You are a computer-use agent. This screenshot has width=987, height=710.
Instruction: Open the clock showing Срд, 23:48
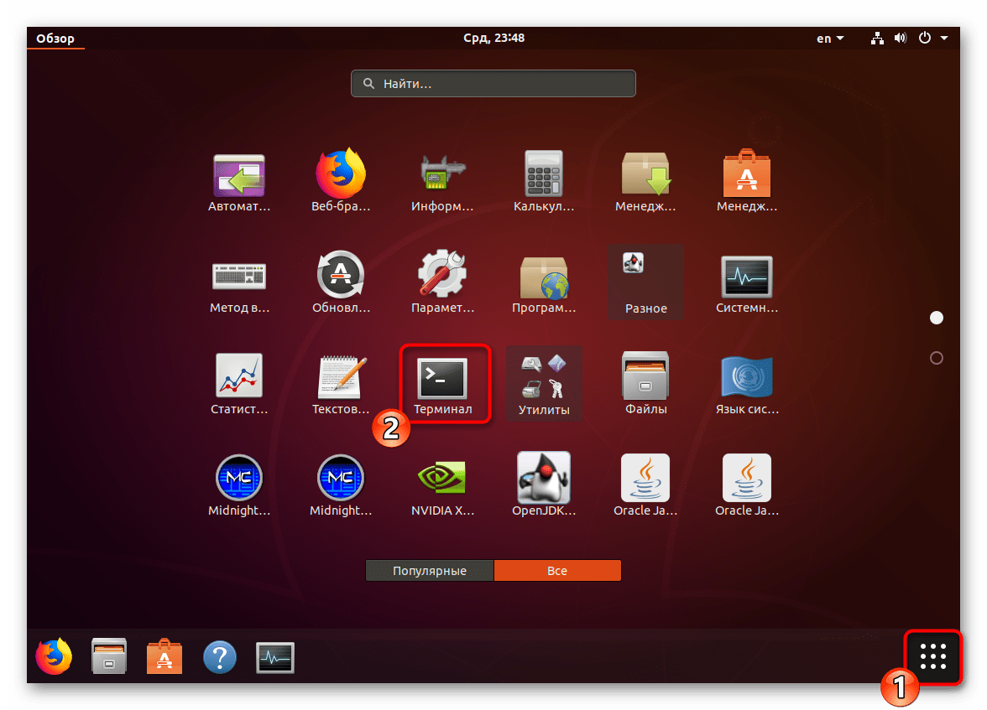pyautogui.click(x=493, y=39)
